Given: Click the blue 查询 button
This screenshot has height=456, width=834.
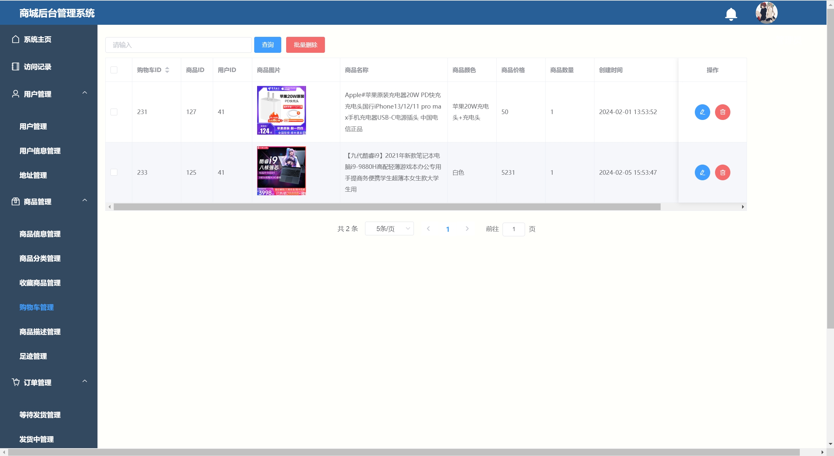Looking at the screenshot, I should click(267, 45).
